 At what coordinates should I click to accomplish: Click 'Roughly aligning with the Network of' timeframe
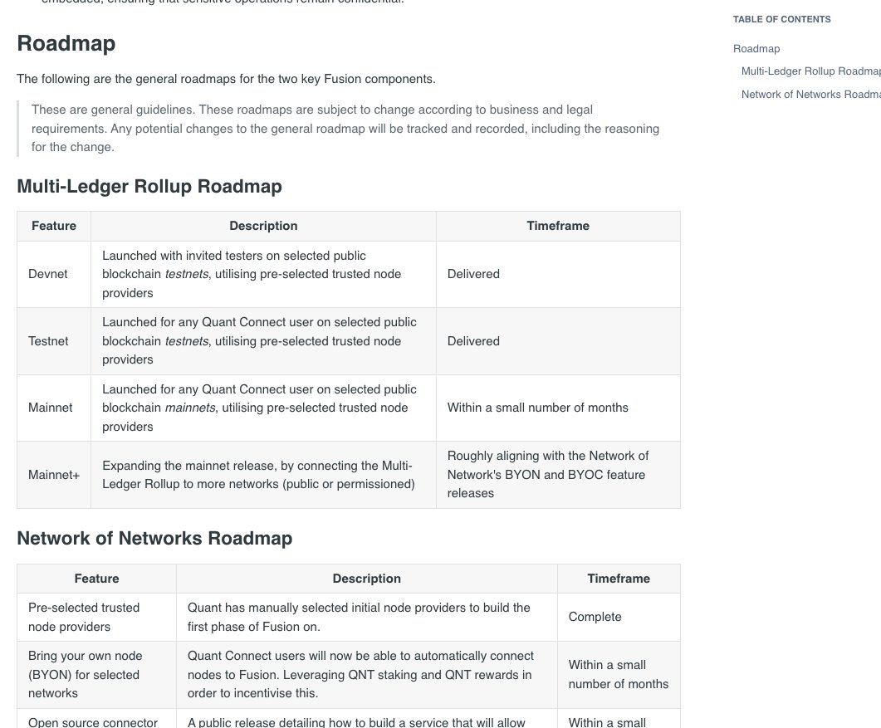click(558, 475)
